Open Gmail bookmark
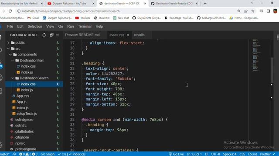The image size is (279, 156). (x=33, y=18)
